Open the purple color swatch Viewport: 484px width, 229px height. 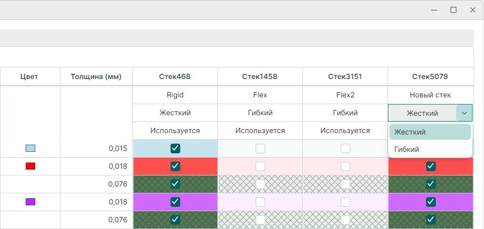30,202
